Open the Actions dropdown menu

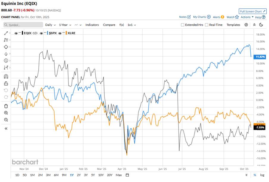[x=247, y=17]
